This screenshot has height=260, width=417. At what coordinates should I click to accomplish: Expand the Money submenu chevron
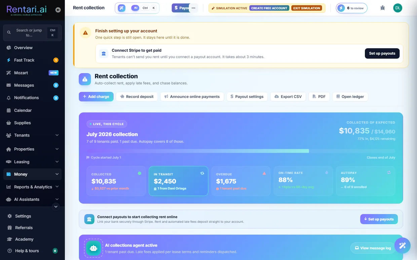click(x=57, y=174)
